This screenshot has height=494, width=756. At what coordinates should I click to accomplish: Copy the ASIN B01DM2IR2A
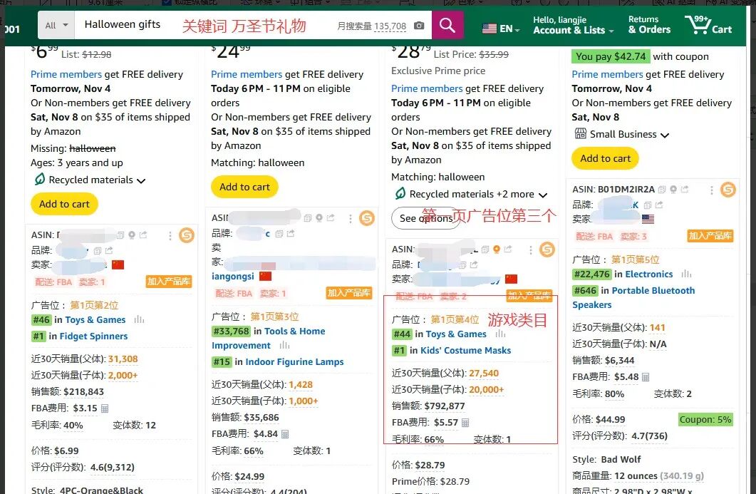click(662, 190)
